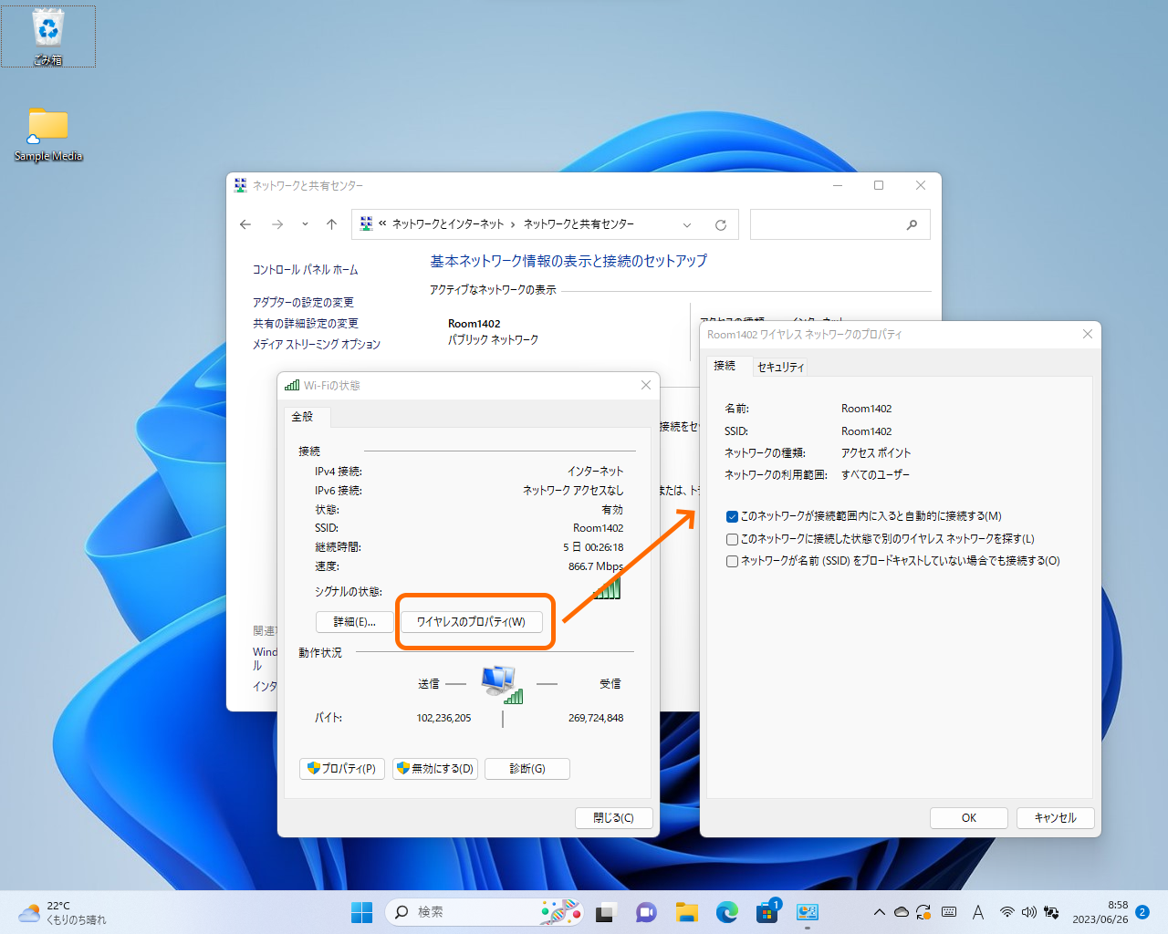Open File Explorer from the taskbar
This screenshot has height=934, width=1168.
click(687, 911)
